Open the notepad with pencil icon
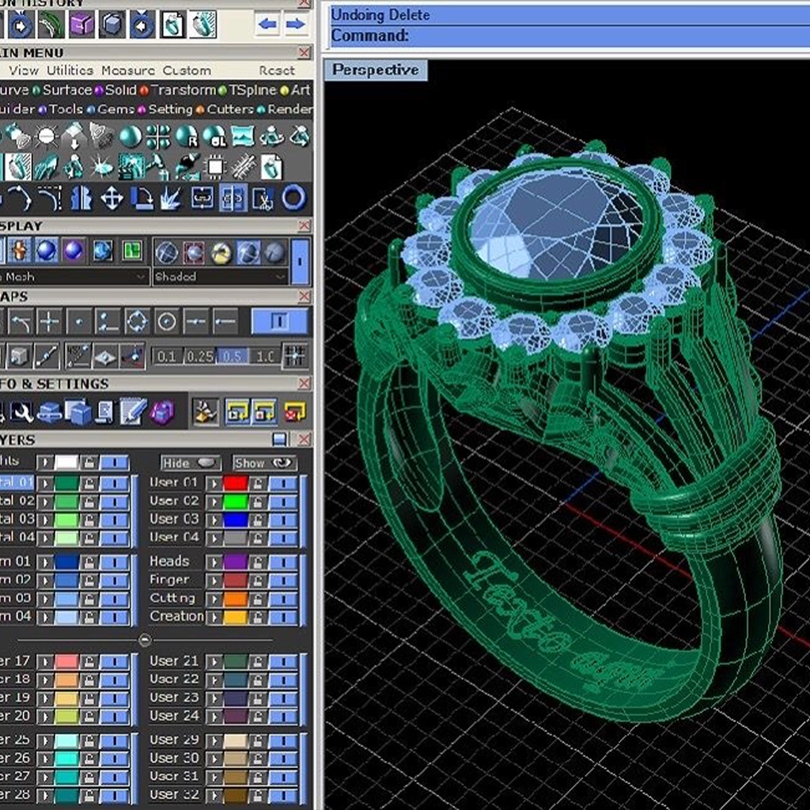The height and width of the screenshot is (810, 810). (x=133, y=411)
